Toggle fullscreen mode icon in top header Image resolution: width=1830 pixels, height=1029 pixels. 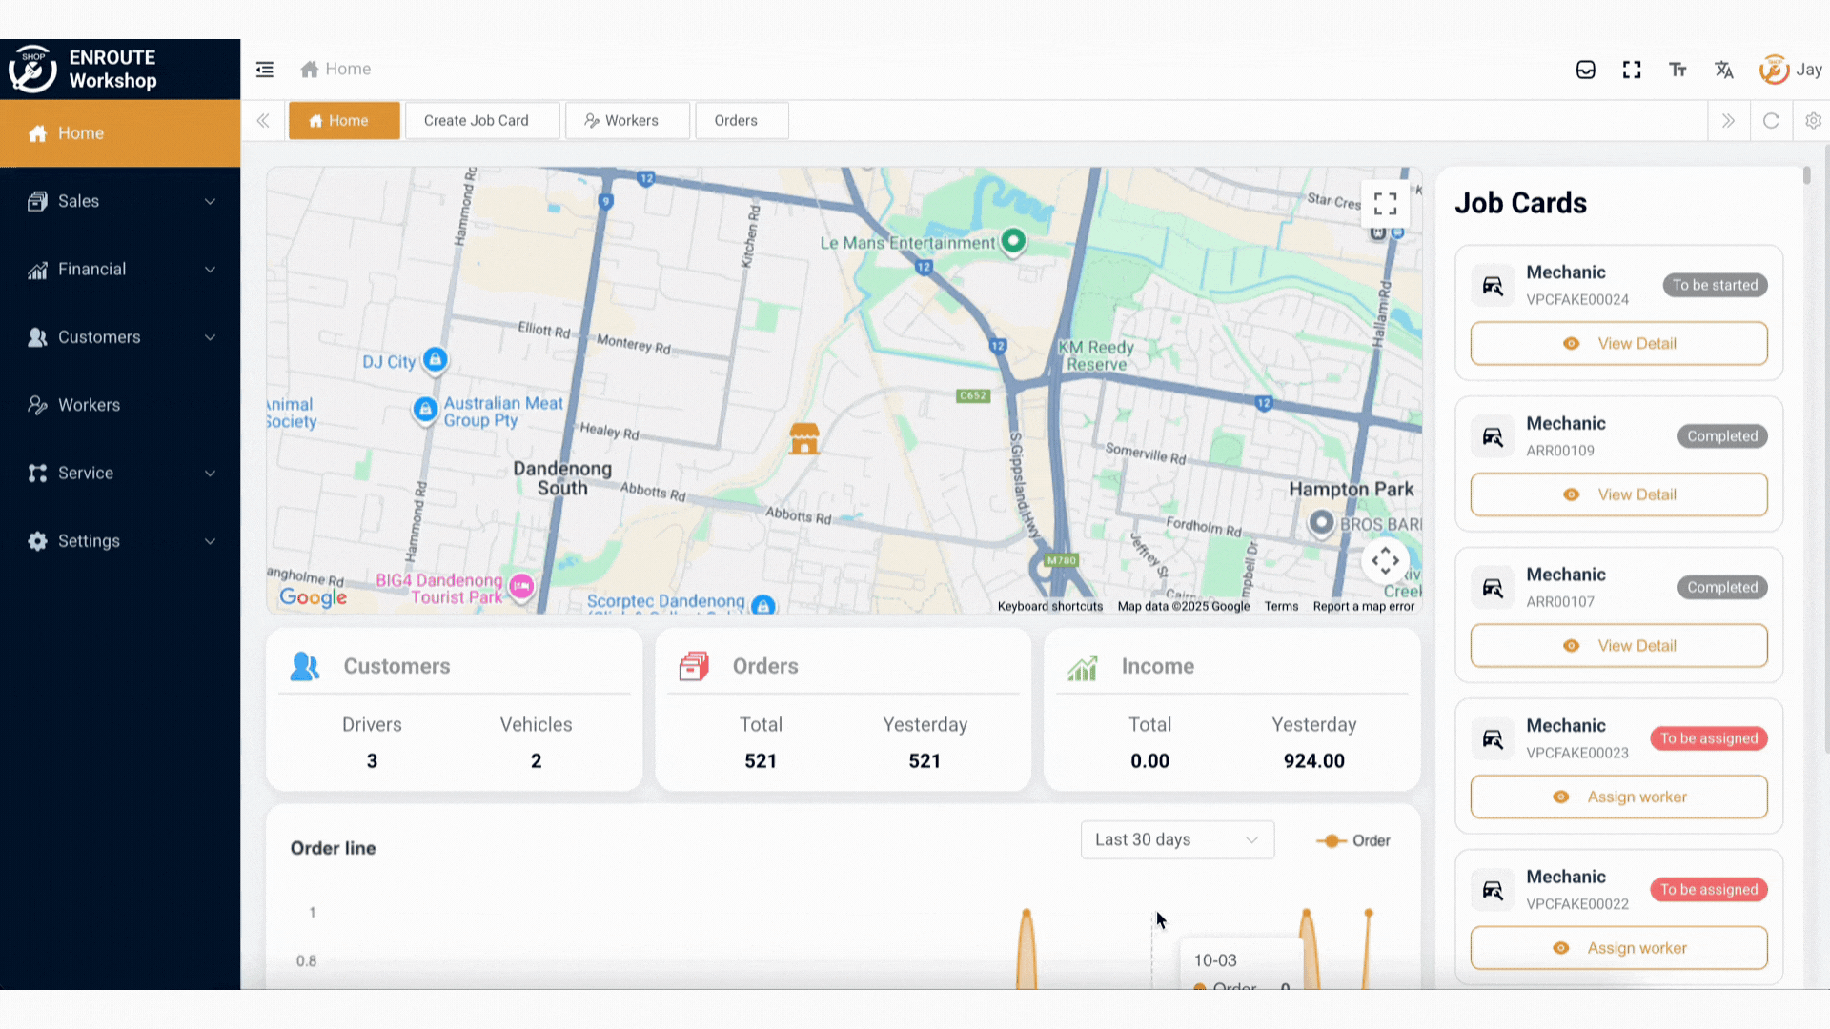click(x=1632, y=70)
